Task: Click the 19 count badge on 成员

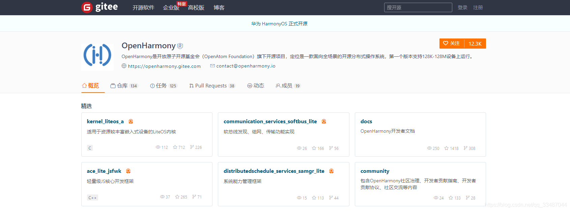Action: tap(297, 86)
